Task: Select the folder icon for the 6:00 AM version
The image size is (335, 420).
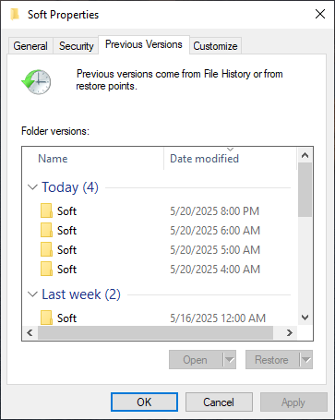Action: click(46, 231)
